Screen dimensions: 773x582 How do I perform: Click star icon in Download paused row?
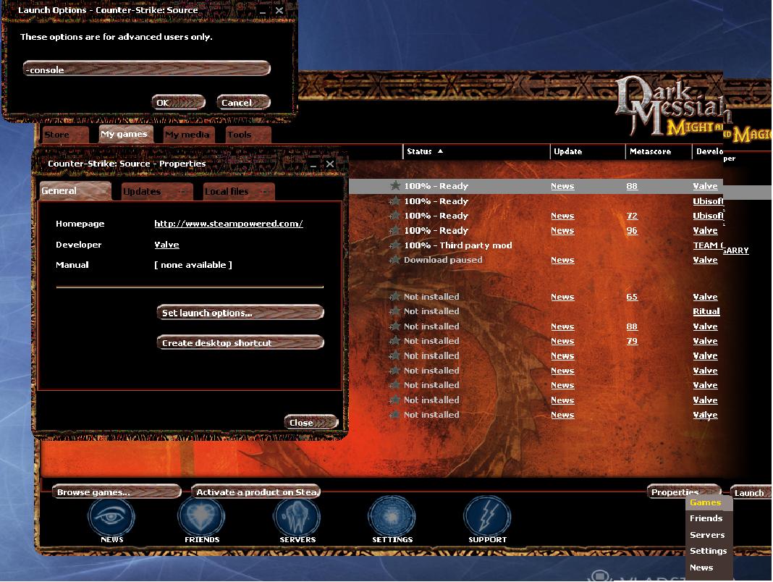pos(395,260)
